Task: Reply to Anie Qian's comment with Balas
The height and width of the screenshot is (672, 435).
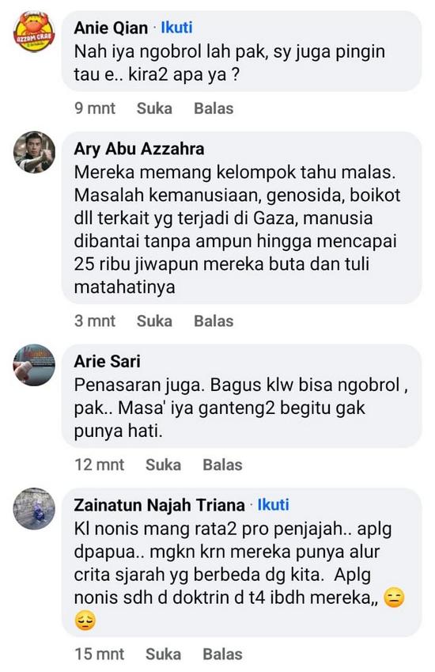Action: pyautogui.click(x=214, y=108)
